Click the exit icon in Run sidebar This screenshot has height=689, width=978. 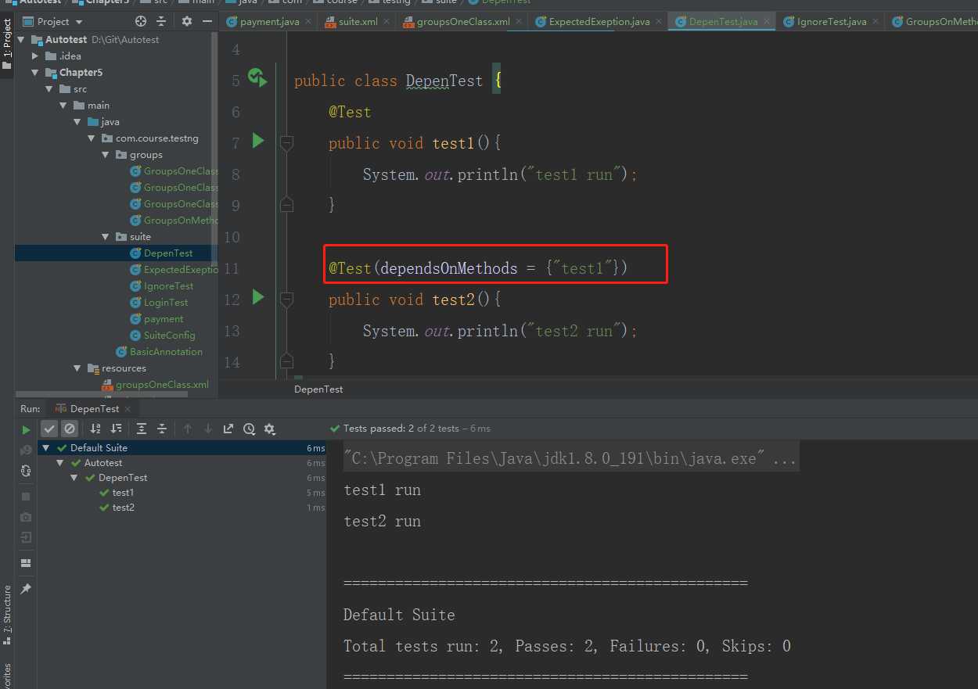point(26,537)
